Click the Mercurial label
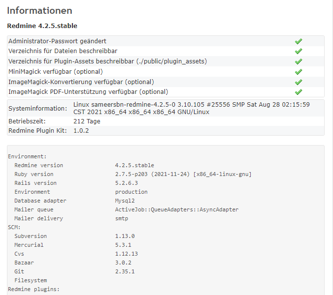 pos(29,245)
